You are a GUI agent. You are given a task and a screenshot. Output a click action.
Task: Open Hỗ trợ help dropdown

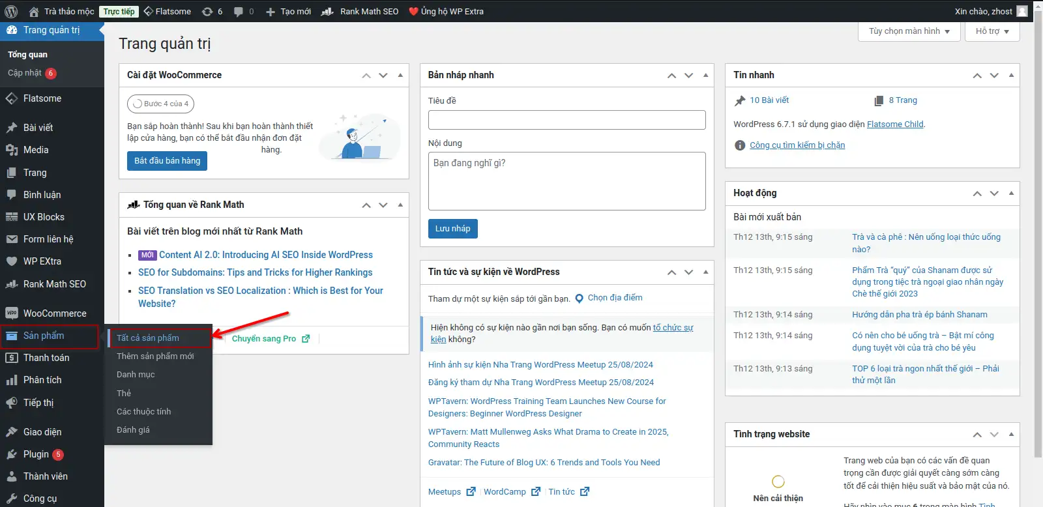click(x=992, y=31)
